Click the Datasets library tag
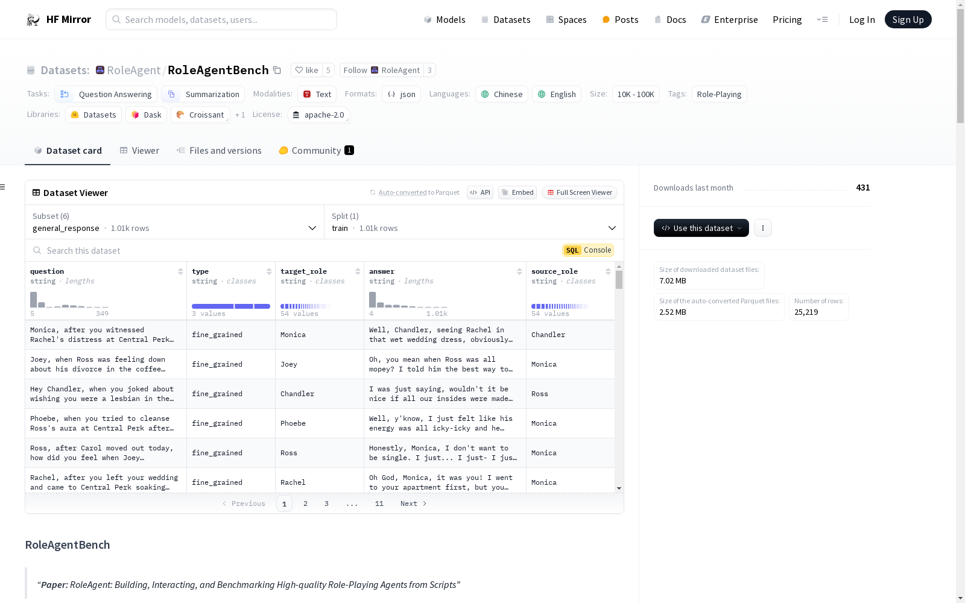The width and height of the screenshot is (965, 603). [x=93, y=115]
